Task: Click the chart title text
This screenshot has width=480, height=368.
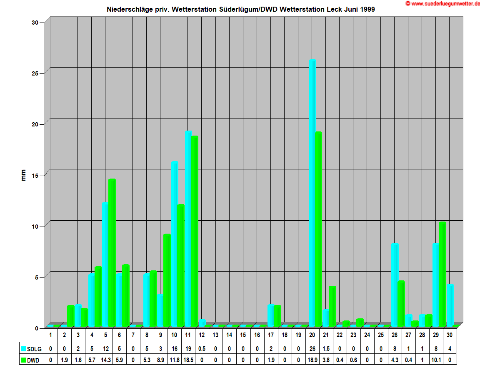Action: 240,9
